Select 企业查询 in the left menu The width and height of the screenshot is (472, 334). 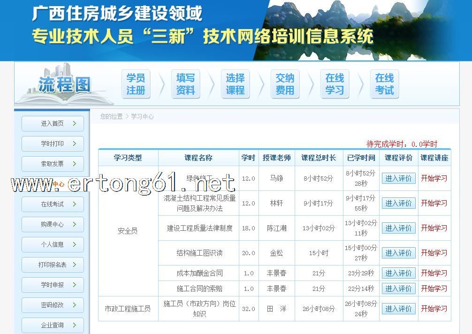click(53, 325)
